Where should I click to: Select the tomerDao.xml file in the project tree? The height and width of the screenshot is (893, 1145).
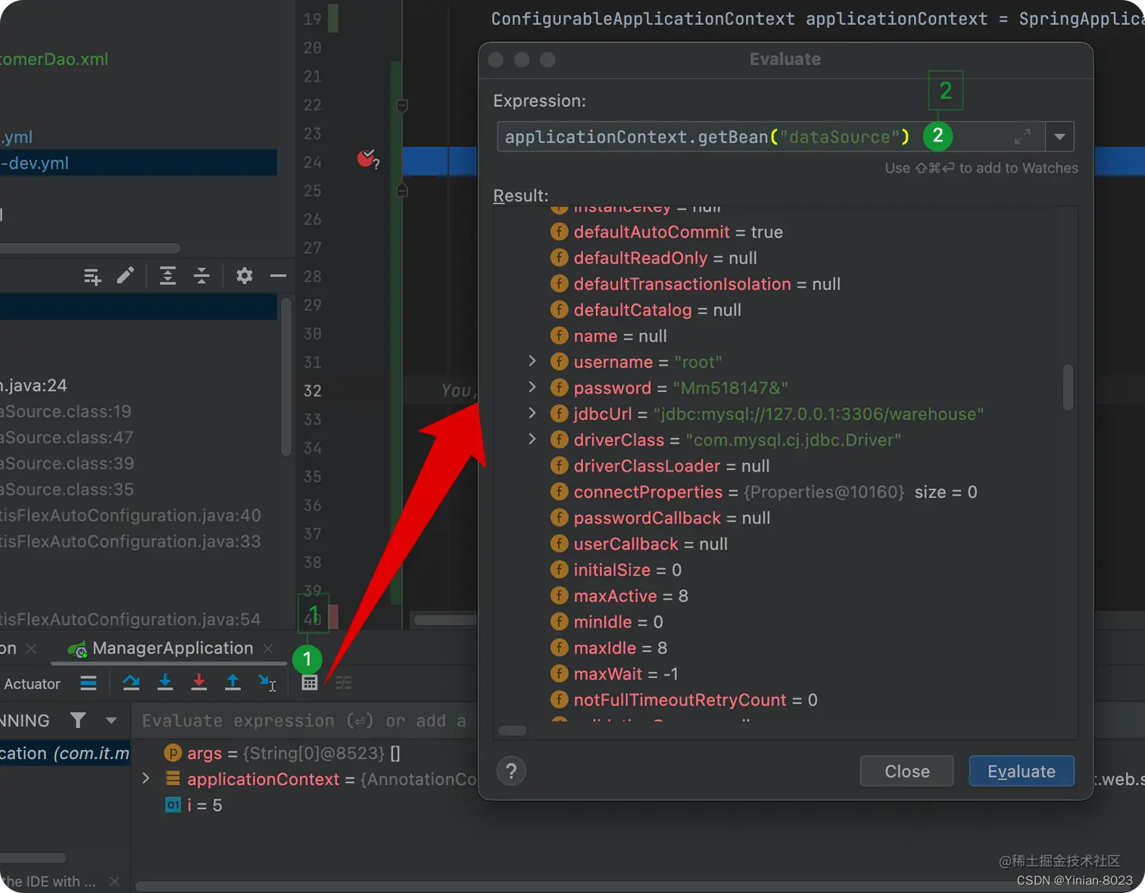(x=54, y=59)
